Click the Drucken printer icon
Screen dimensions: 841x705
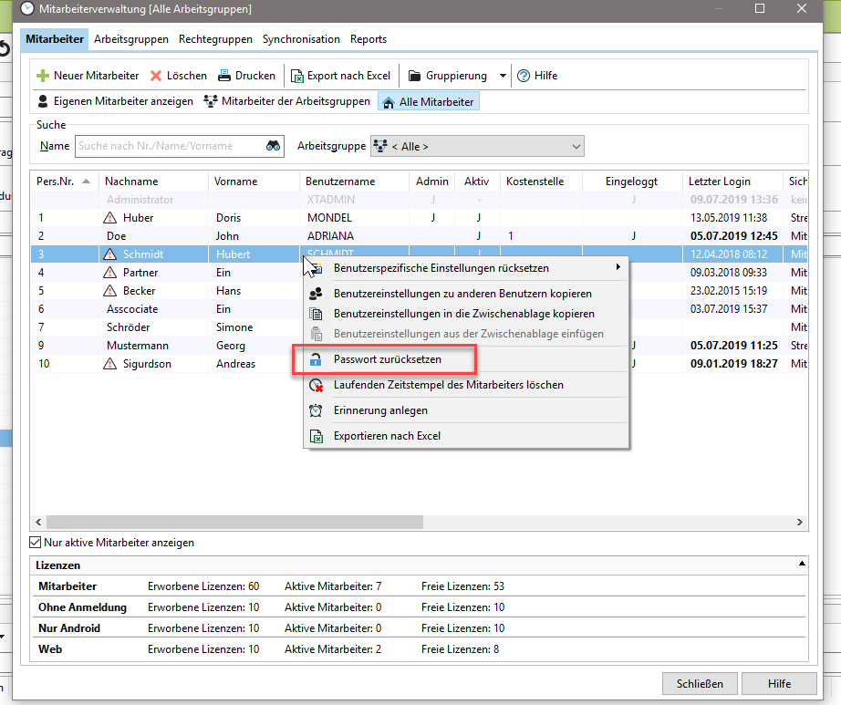pos(224,76)
